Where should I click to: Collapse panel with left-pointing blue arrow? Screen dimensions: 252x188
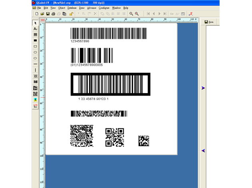[x=203, y=151]
